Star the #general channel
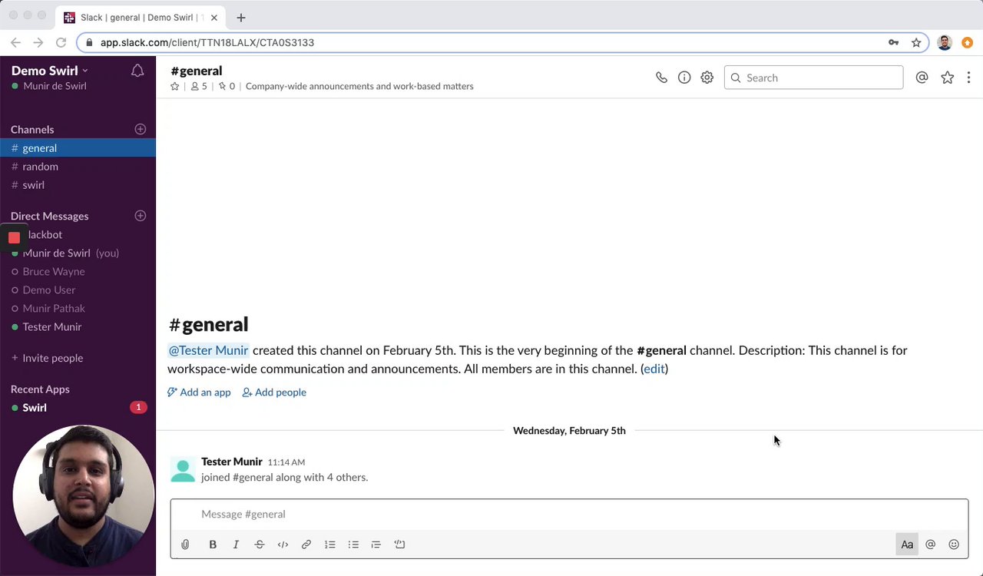The image size is (983, 576). coord(174,86)
